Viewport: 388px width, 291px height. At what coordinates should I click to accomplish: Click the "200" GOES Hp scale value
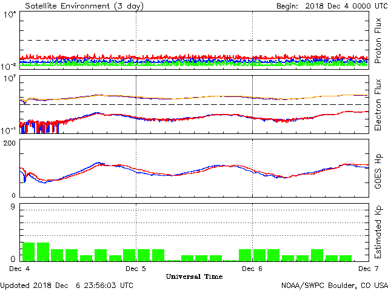pyautogui.click(x=10, y=143)
